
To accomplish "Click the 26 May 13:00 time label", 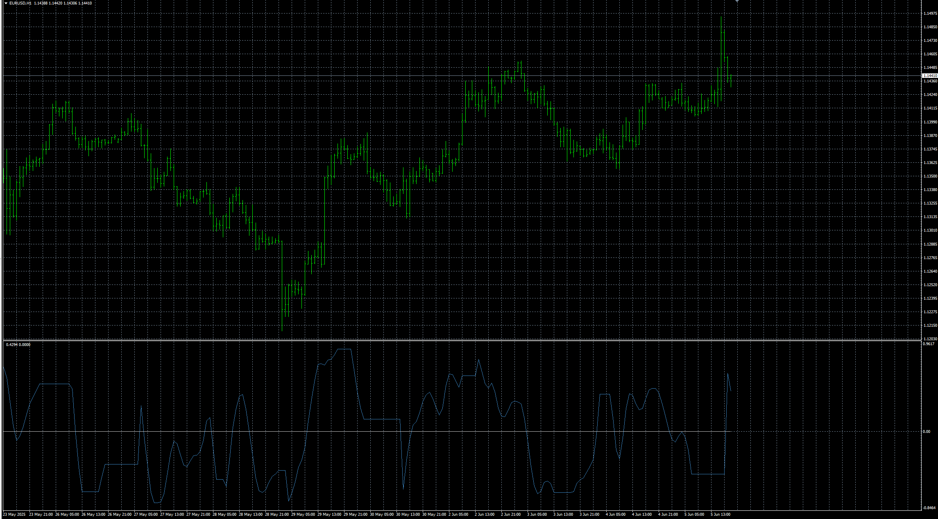I will tap(93, 514).
